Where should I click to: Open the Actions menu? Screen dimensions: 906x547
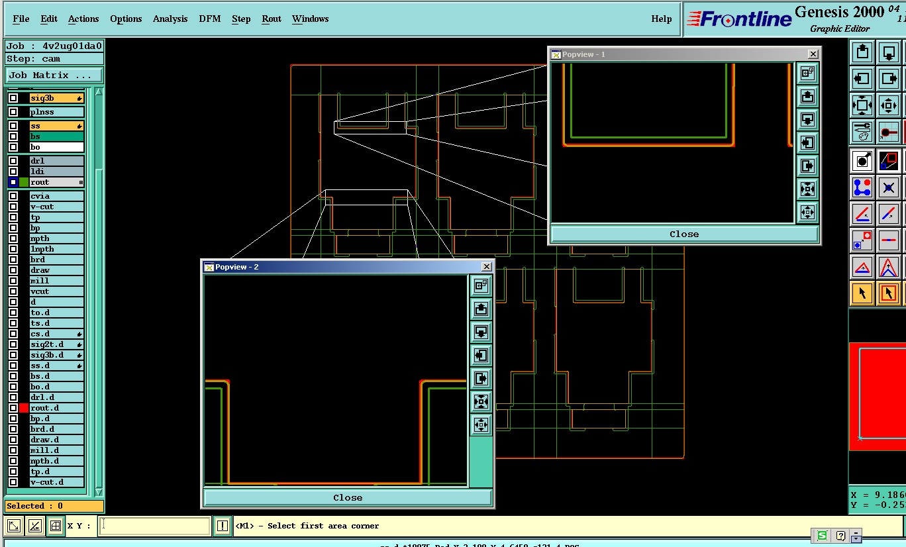click(83, 19)
